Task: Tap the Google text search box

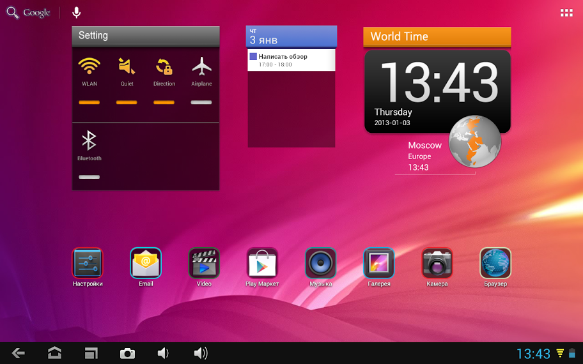Action: [x=36, y=13]
